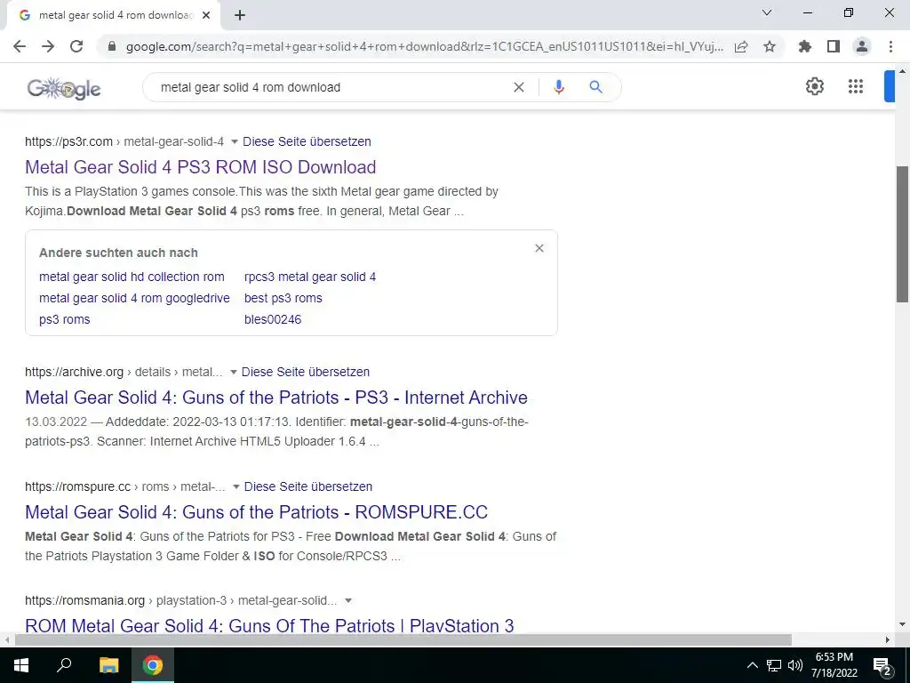
Task: Click the horizontal scrollbar thumb
Action: pyautogui.click(x=403, y=640)
